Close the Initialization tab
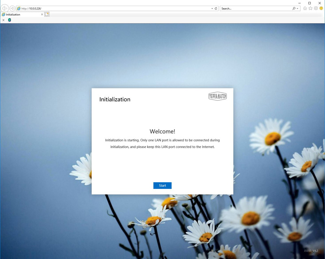The image size is (325, 259). tap(42, 15)
